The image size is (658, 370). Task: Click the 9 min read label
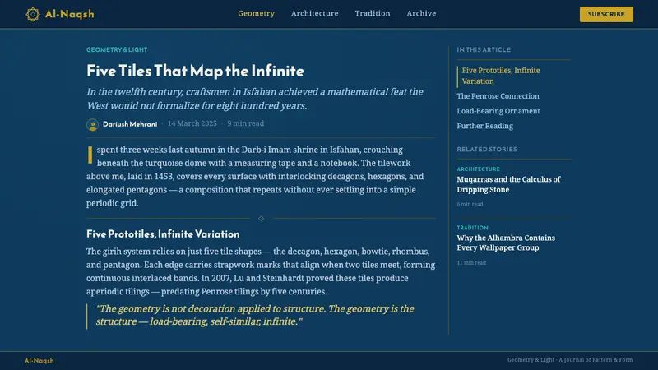click(245, 123)
